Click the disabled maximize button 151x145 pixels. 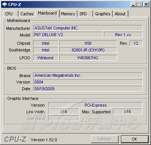(139, 4)
